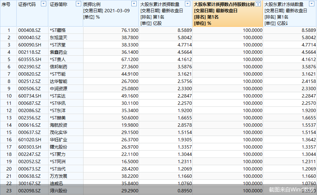Viewport: 317px width, 195px height.
Task: Click frozen quantity value 1.3642
Action: point(309,140)
